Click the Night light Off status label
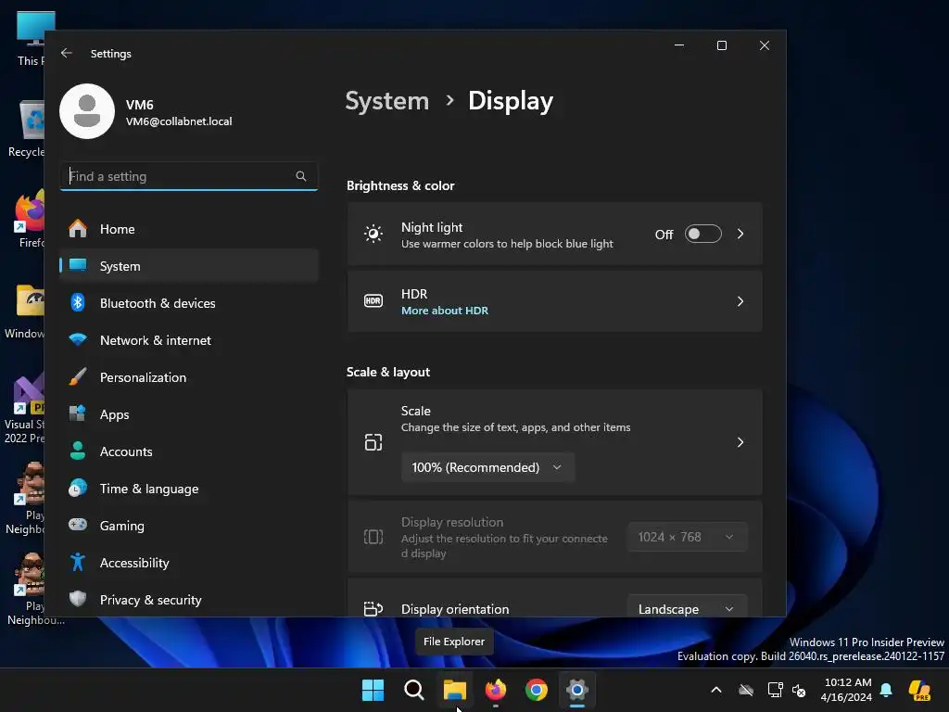Viewport: 949px width, 712px height. click(664, 235)
